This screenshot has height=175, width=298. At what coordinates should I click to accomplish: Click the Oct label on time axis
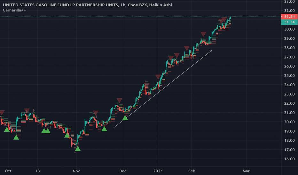(8, 171)
